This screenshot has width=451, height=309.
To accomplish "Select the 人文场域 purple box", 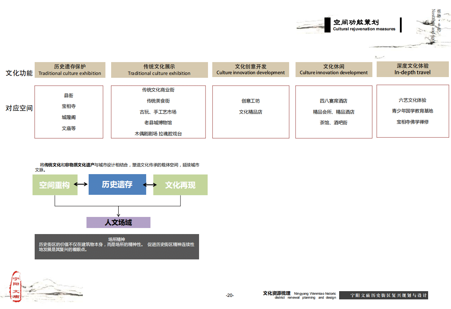I will 118,222.
